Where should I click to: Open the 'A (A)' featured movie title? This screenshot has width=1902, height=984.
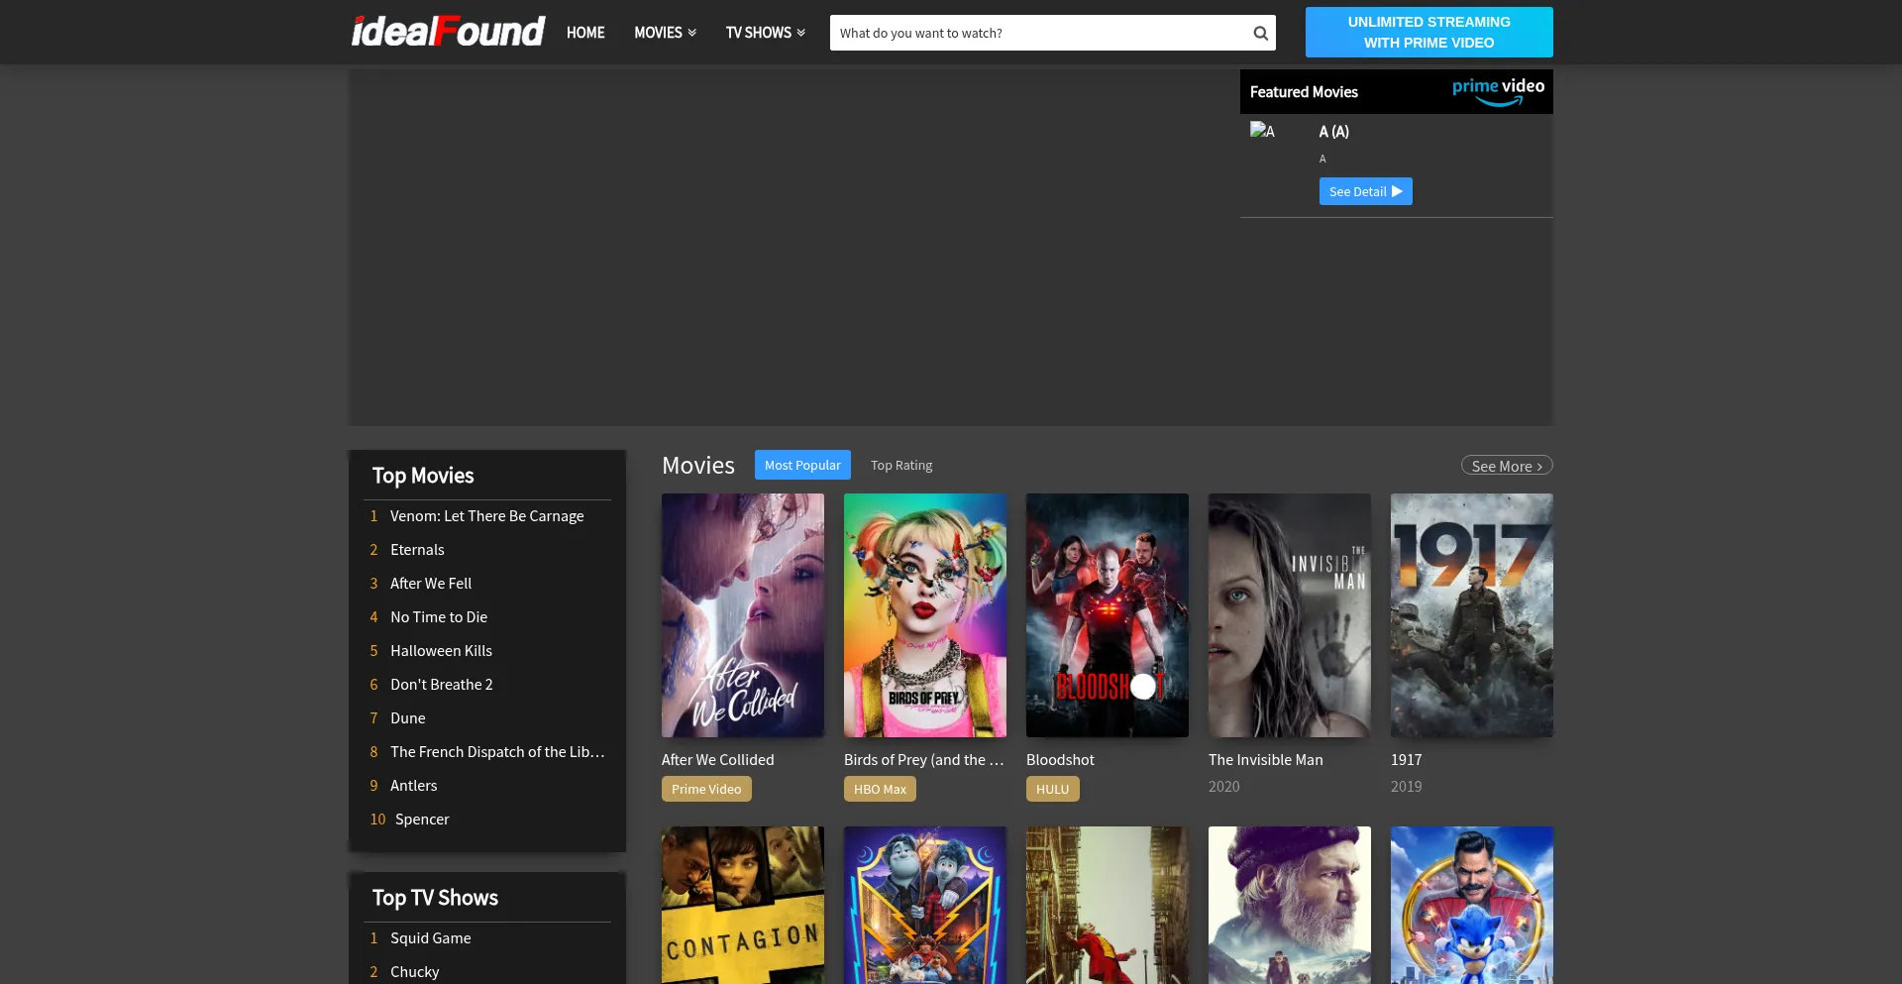point(1333,131)
